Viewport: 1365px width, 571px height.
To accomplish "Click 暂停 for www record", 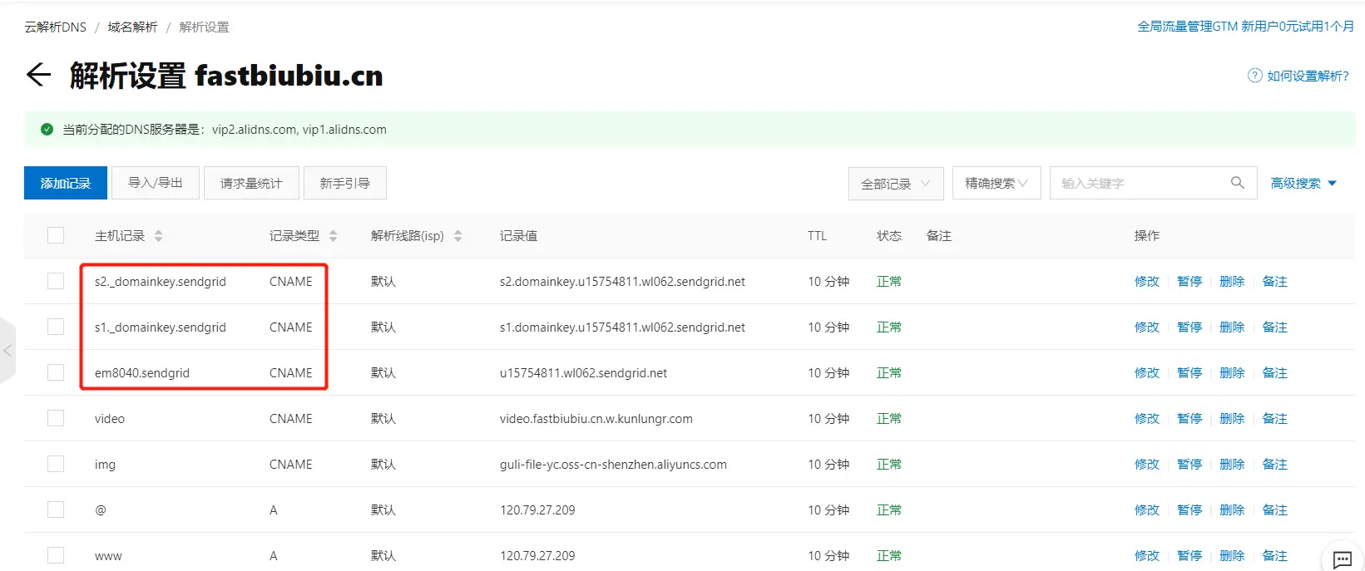I will (1189, 556).
